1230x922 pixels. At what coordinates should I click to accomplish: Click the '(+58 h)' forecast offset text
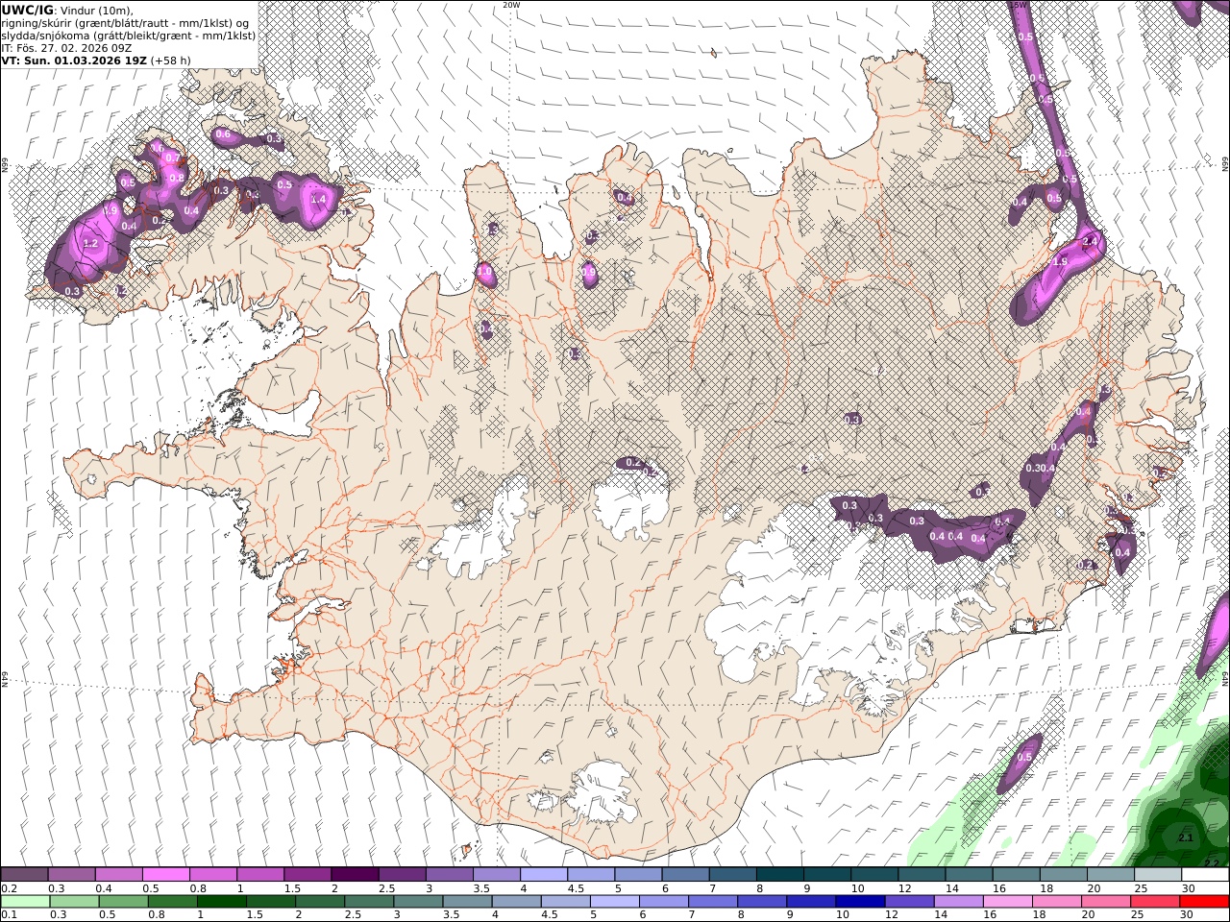point(172,61)
